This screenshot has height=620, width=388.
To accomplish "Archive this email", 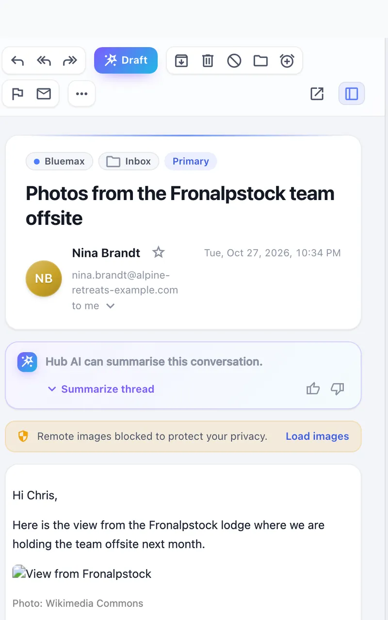I will (181, 61).
